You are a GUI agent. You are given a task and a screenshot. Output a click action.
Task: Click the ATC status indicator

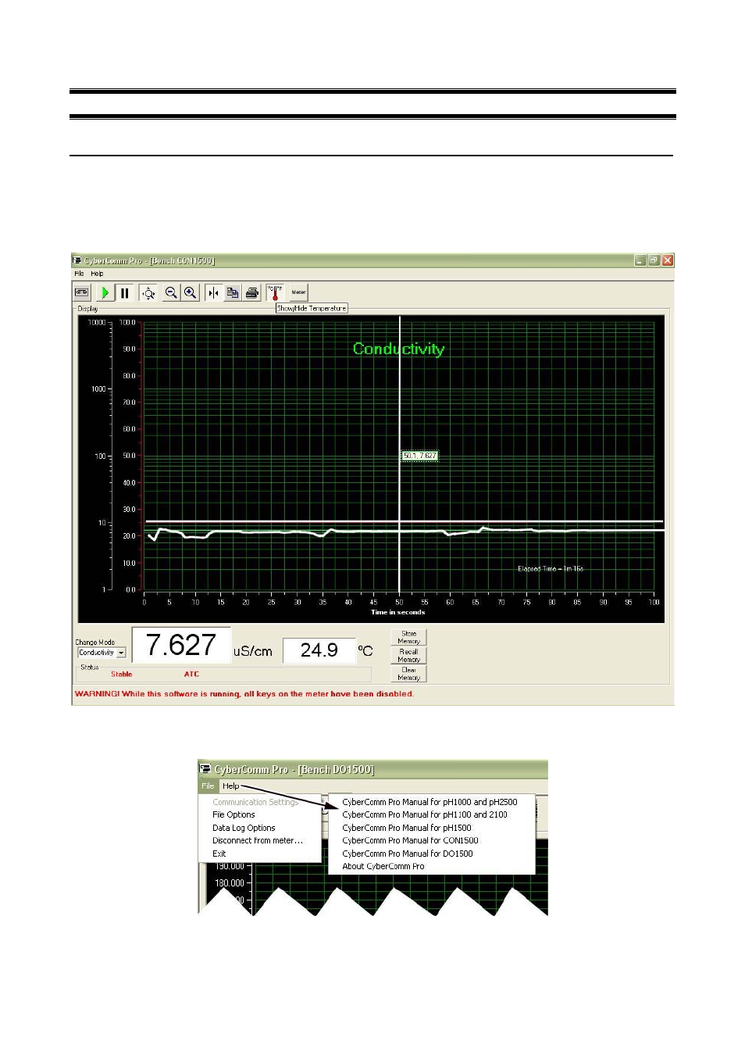pos(191,674)
